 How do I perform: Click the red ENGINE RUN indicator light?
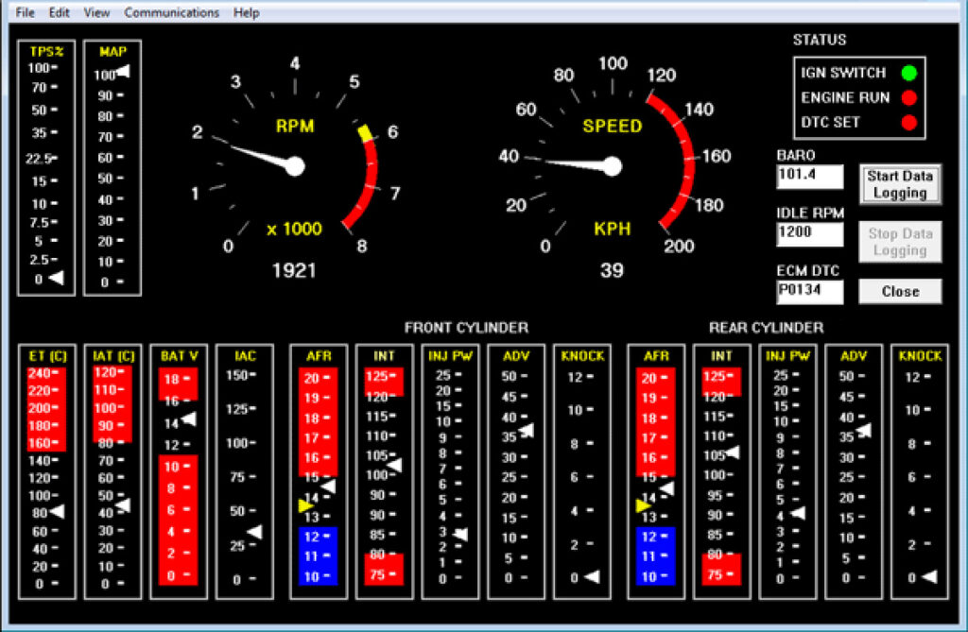(909, 97)
